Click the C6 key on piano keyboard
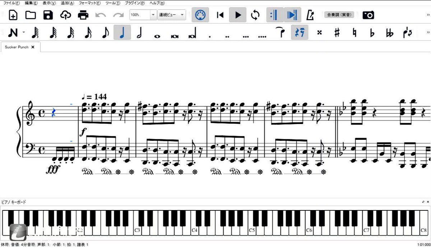Screen dimensions: 431x248 tap(309, 223)
